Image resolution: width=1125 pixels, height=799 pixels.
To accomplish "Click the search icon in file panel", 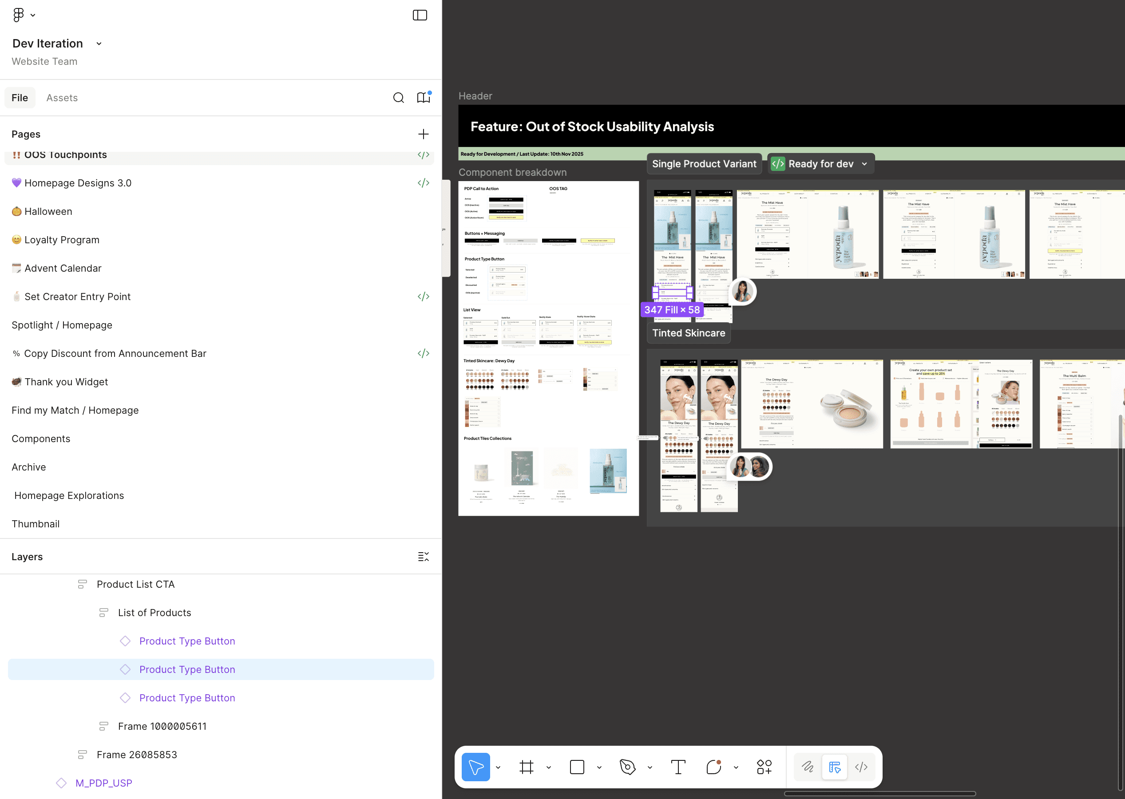I will click(x=398, y=98).
